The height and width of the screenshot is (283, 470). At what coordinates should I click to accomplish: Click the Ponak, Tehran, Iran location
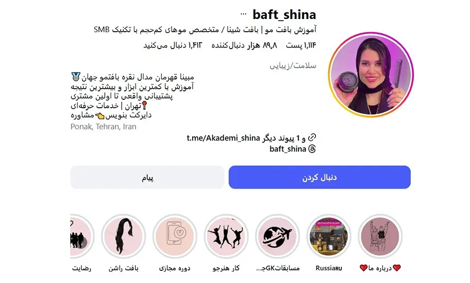pyautogui.click(x=103, y=127)
